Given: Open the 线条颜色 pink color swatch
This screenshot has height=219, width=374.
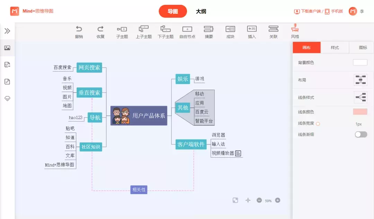Looking at the screenshot, I should 360,112.
